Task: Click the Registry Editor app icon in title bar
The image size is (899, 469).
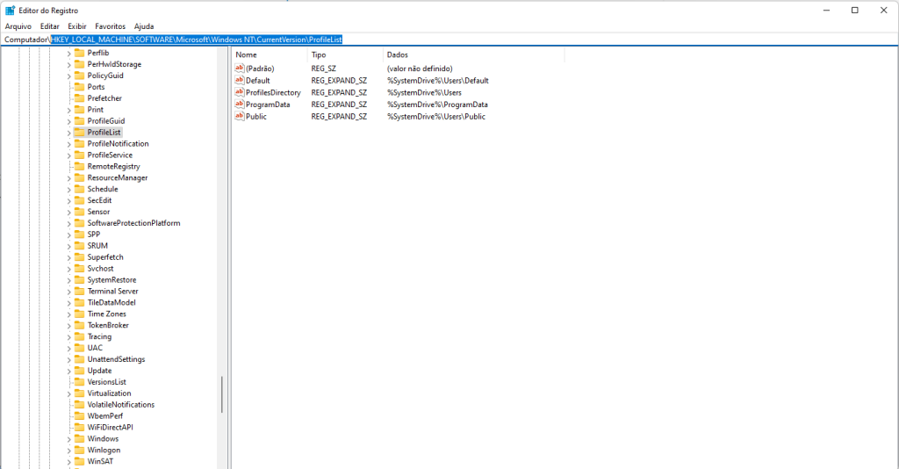Action: pyautogui.click(x=10, y=10)
